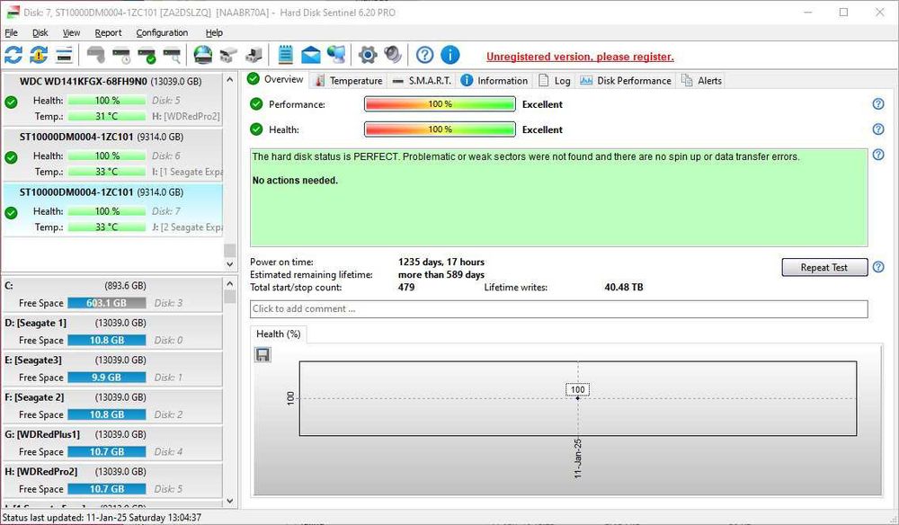Click the save floppy icon on the health graph
The image size is (899, 525).
[263, 355]
